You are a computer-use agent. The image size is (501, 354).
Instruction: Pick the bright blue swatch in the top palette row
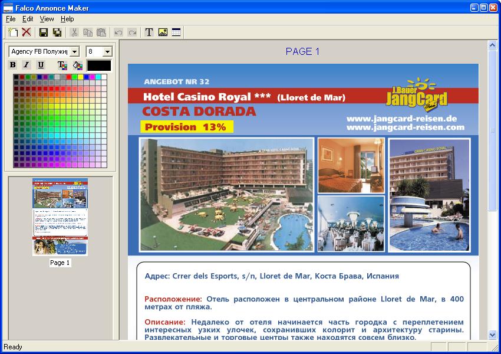pyautogui.click(x=86, y=77)
